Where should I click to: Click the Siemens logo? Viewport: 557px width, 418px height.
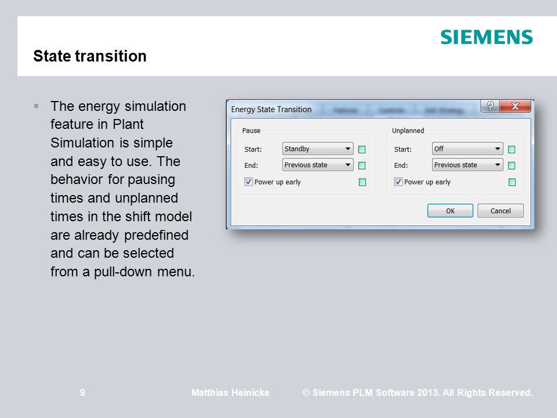487,37
